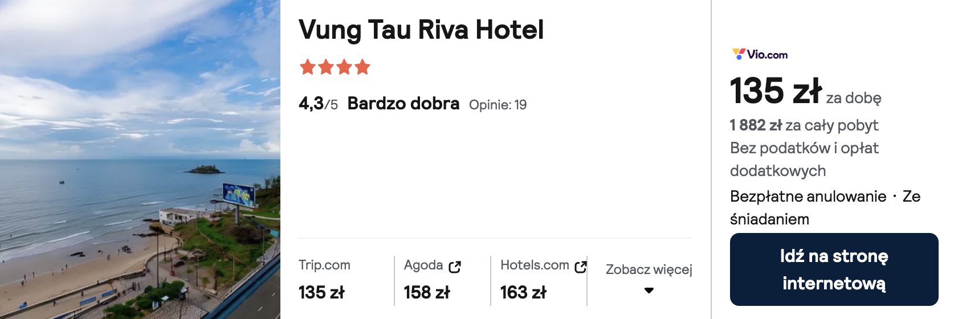
Task: Open the Zobacz więcej dropdown
Action: (x=649, y=277)
